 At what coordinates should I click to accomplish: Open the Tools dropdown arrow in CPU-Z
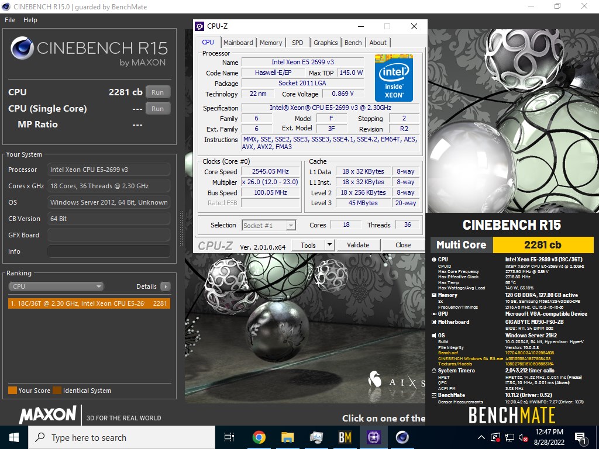click(x=330, y=245)
